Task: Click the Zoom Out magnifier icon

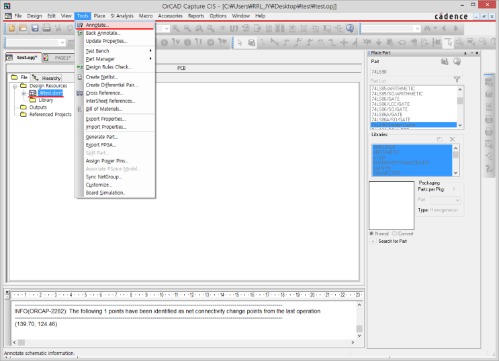Action: coord(187,28)
